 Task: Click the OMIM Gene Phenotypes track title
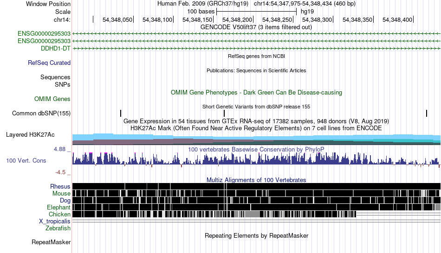click(x=257, y=92)
